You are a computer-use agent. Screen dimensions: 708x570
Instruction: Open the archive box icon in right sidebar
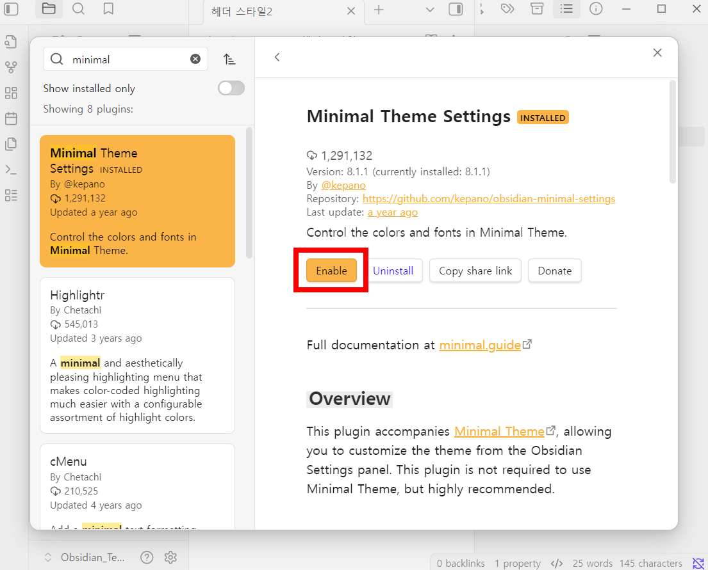pyautogui.click(x=537, y=9)
